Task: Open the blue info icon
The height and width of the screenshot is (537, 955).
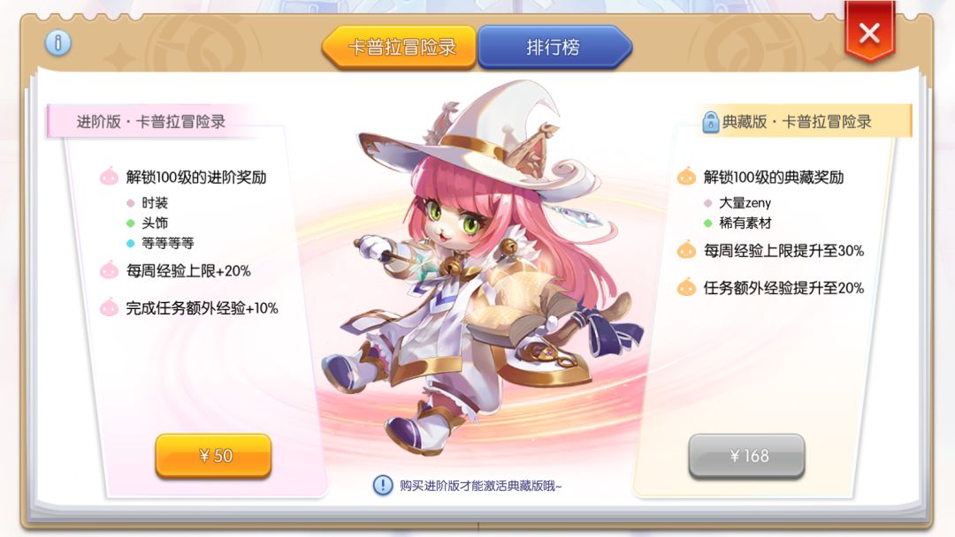Action: [x=57, y=42]
